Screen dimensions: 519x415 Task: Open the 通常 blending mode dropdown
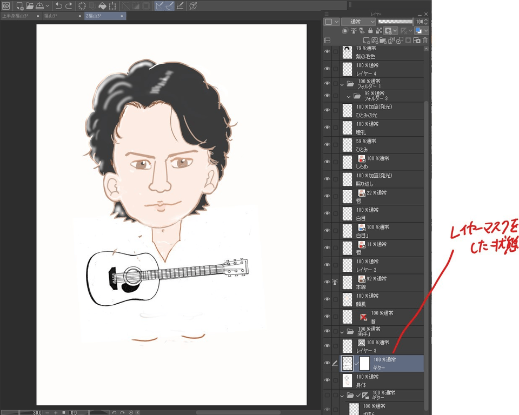358,22
